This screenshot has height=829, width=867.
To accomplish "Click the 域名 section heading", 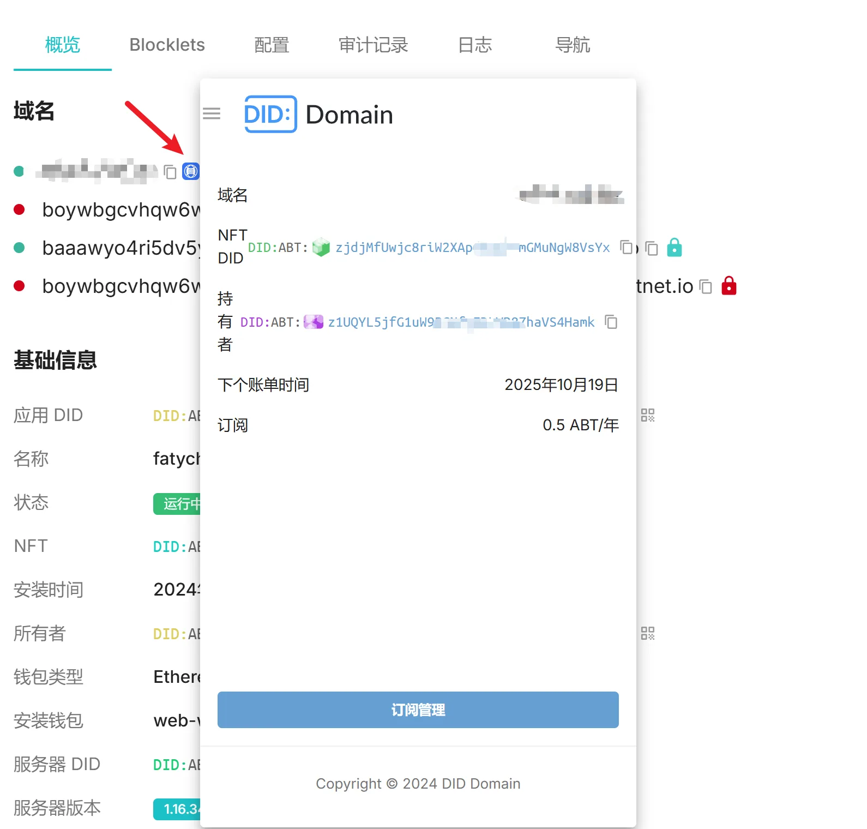I will coord(34,111).
